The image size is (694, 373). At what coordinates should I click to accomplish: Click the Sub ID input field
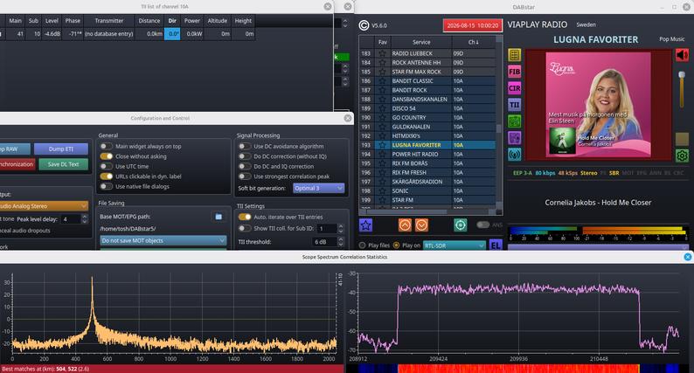point(328,228)
